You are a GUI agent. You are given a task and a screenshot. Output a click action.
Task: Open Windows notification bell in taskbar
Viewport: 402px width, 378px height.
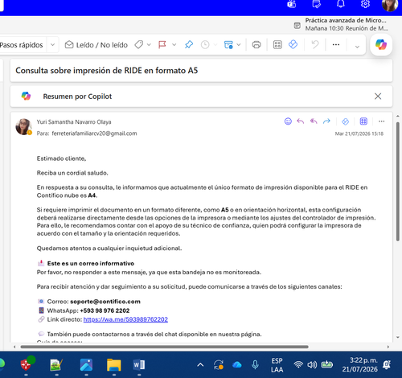click(387, 364)
